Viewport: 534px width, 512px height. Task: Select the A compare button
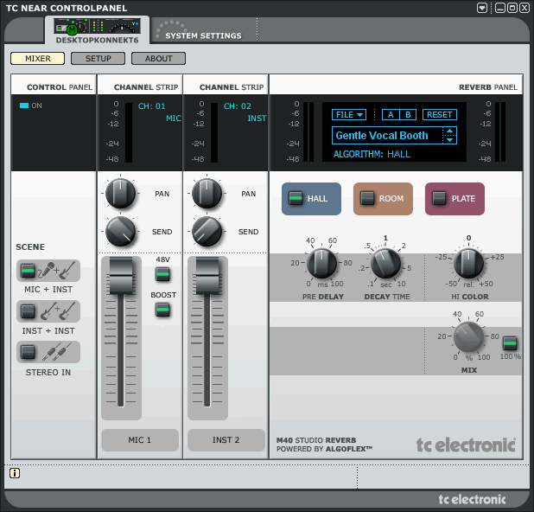[x=391, y=114]
